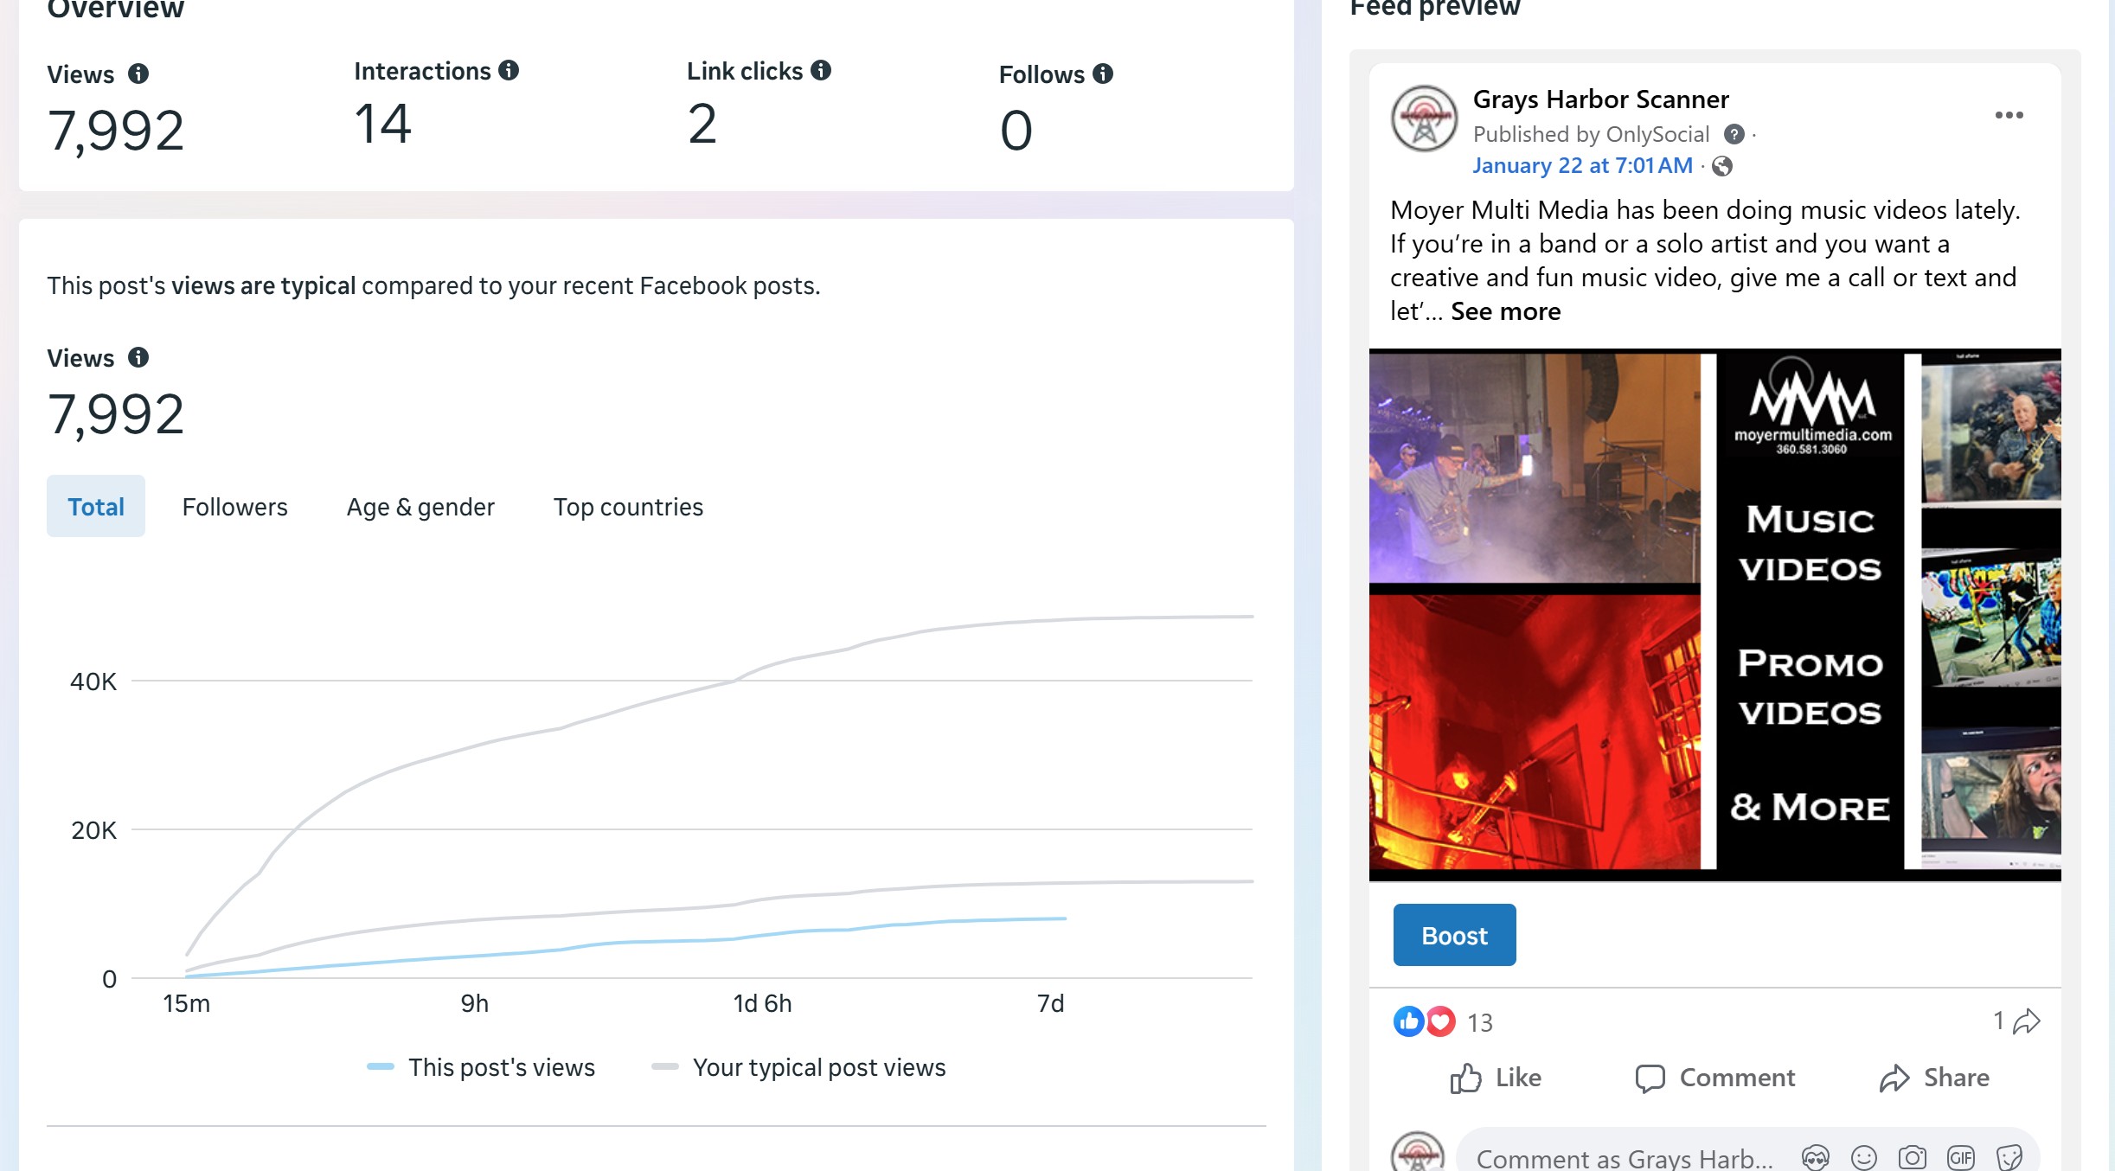Click the globe audience icon
This screenshot has width=2115, height=1171.
pos(1722,166)
